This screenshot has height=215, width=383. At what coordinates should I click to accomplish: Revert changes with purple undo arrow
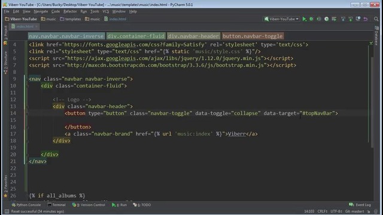pyautogui.click(x=366, y=19)
